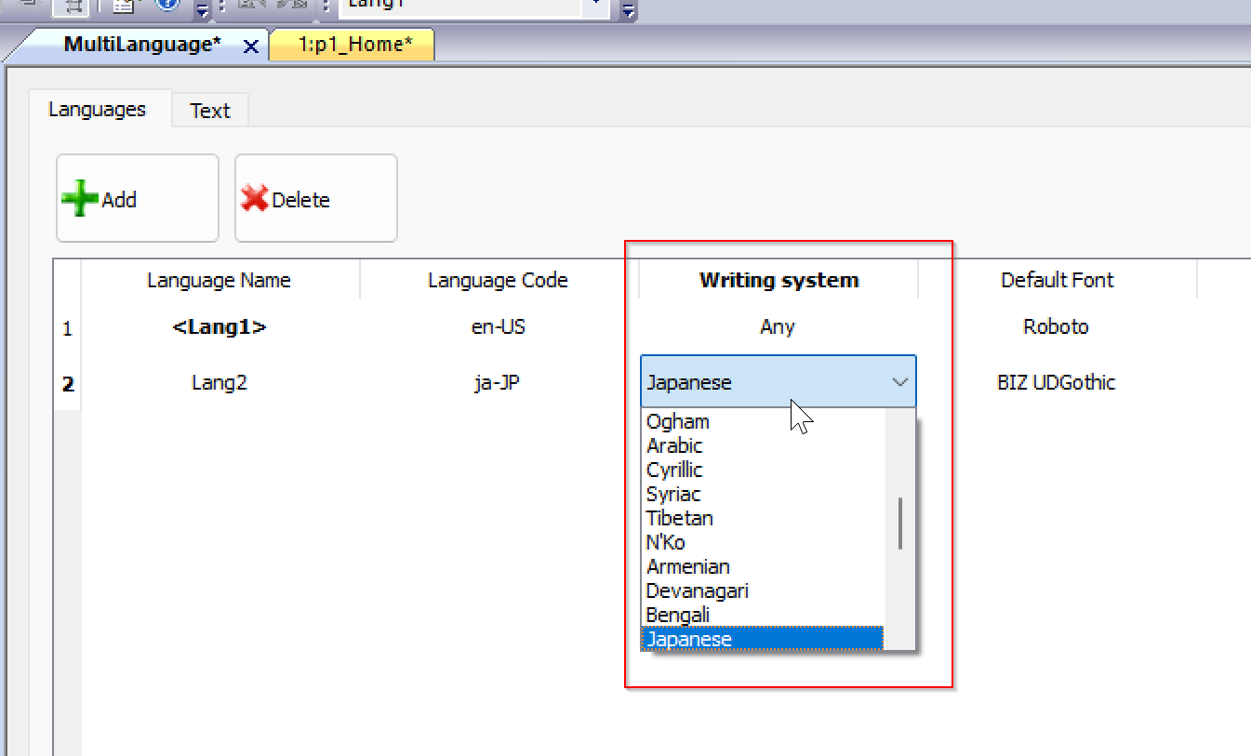Choose Arabic from the writing system list
This screenshot has width=1251, height=756.
pos(763,445)
